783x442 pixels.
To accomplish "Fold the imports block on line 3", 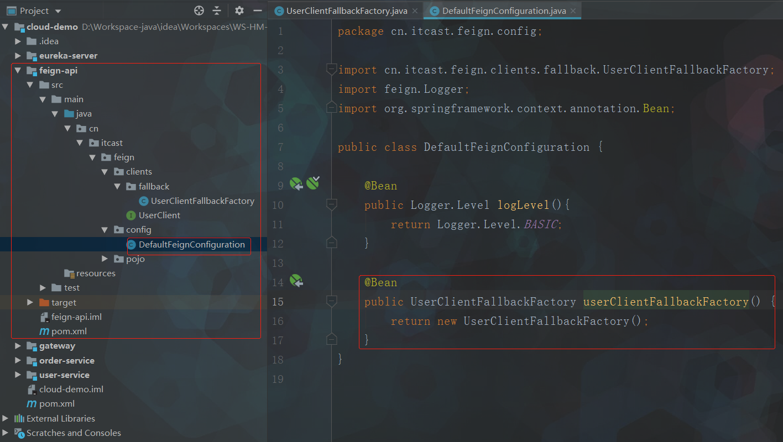I will (x=332, y=69).
